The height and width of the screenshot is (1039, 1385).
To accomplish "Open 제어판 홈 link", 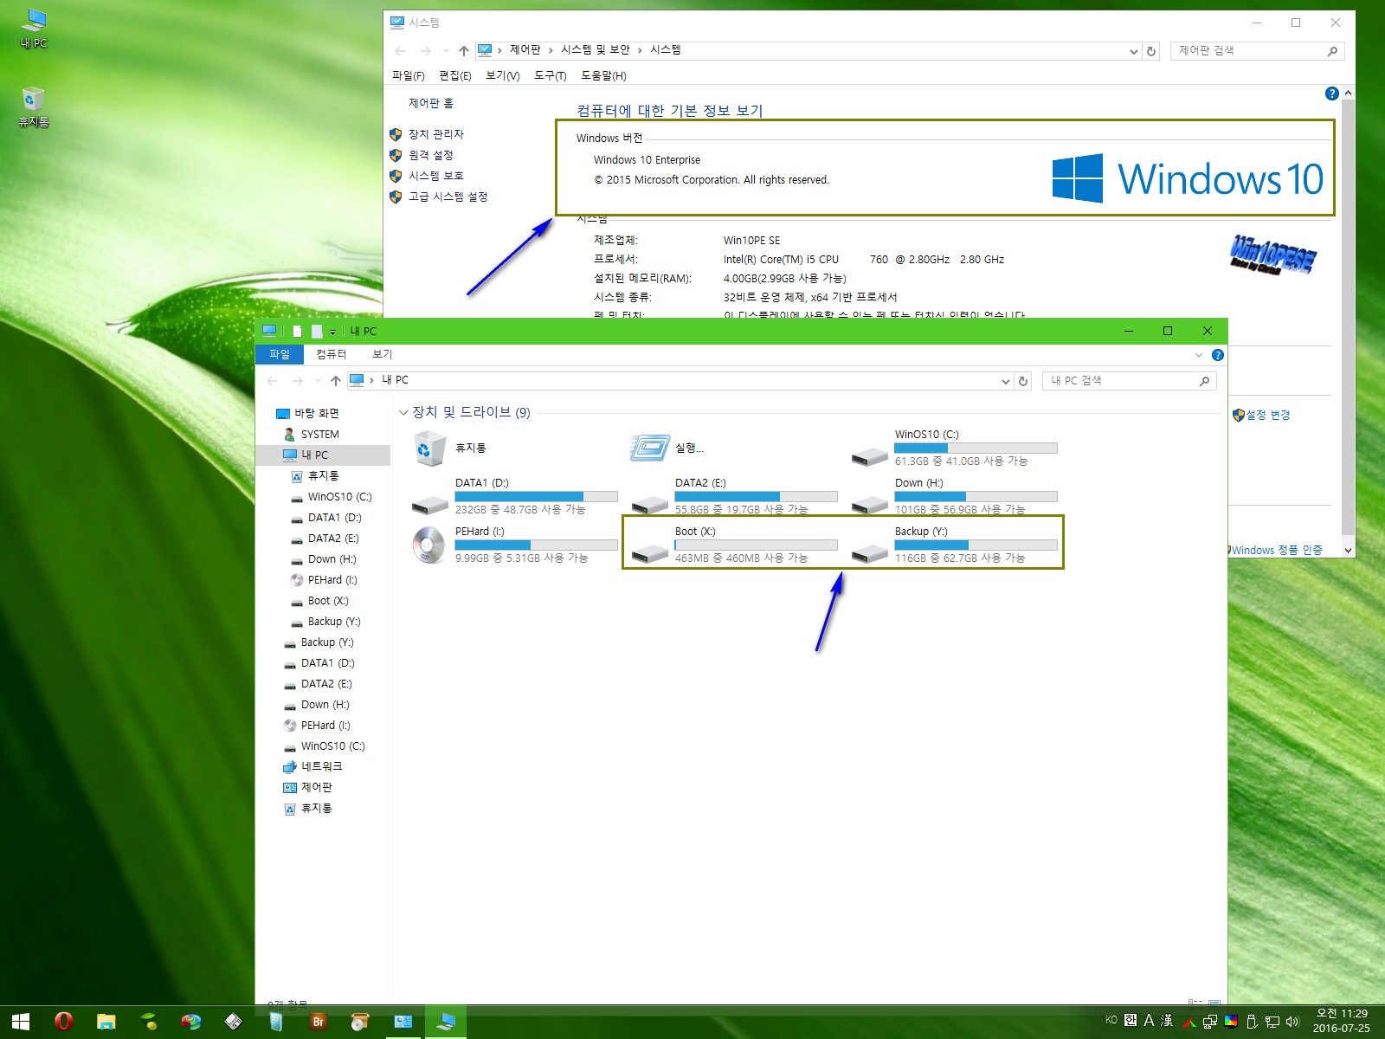I will tap(430, 103).
